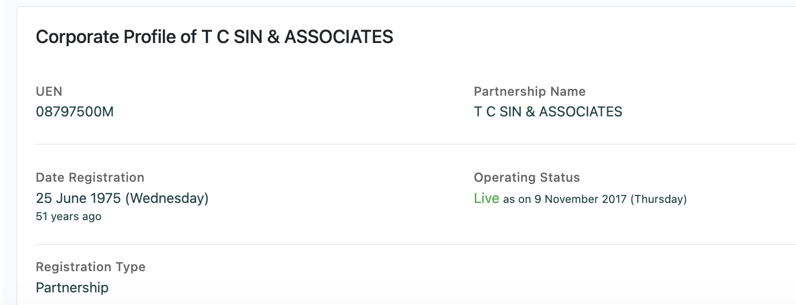Image resolution: width=796 pixels, height=305 pixels.
Task: Click the Partnership Name label
Action: point(529,92)
